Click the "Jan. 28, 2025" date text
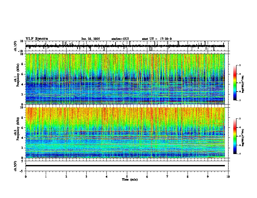The width and height of the screenshot is (257, 198). pos(91,39)
